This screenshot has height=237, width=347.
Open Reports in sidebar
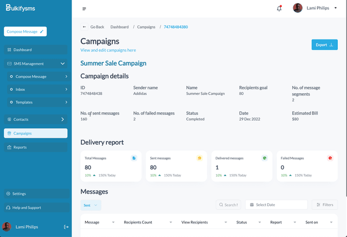36,147
